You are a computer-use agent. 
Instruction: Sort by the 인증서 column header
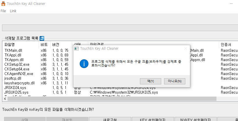(228, 45)
